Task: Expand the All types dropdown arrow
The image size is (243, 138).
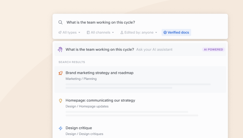Action: (79, 33)
